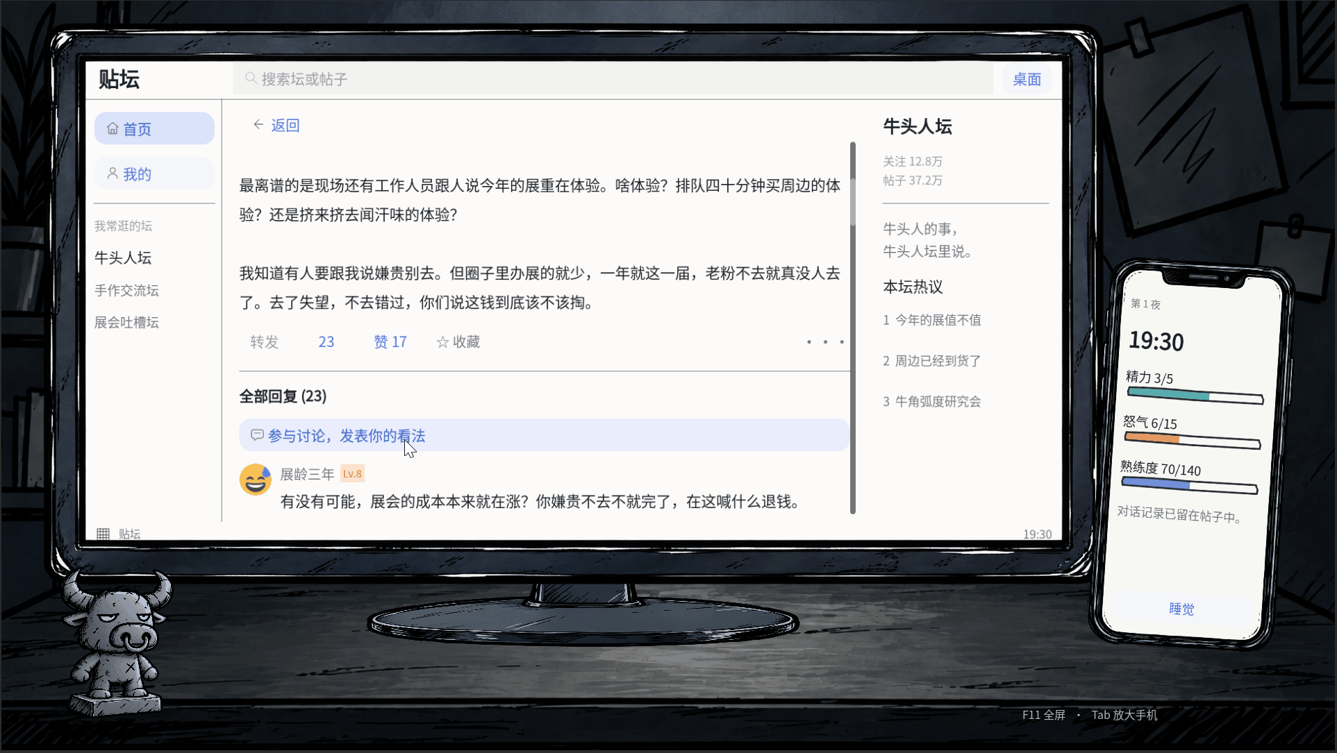
Task: Click the 转发 repost button
Action: pos(264,341)
